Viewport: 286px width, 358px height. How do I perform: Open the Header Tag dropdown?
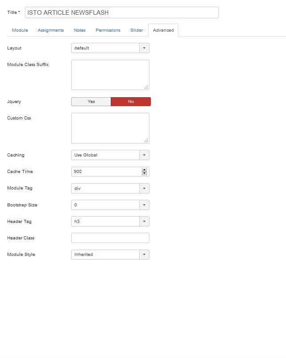point(110,222)
